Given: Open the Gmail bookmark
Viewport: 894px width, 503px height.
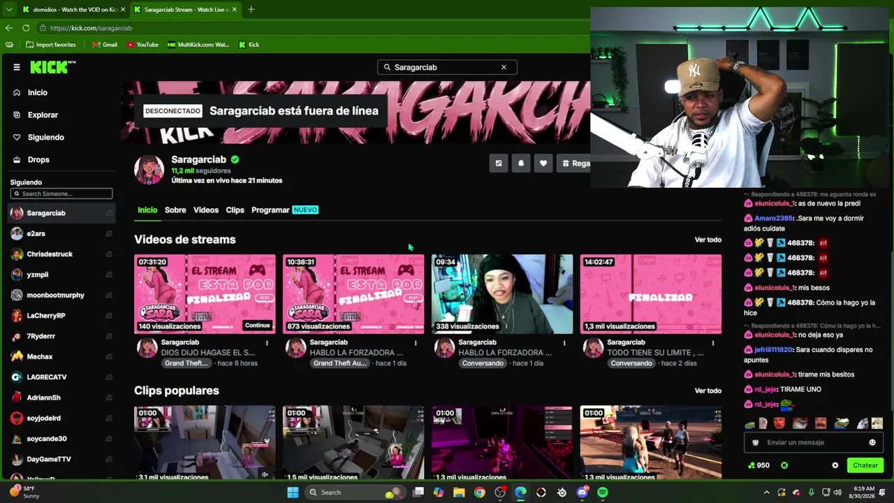Looking at the screenshot, I should coord(105,45).
